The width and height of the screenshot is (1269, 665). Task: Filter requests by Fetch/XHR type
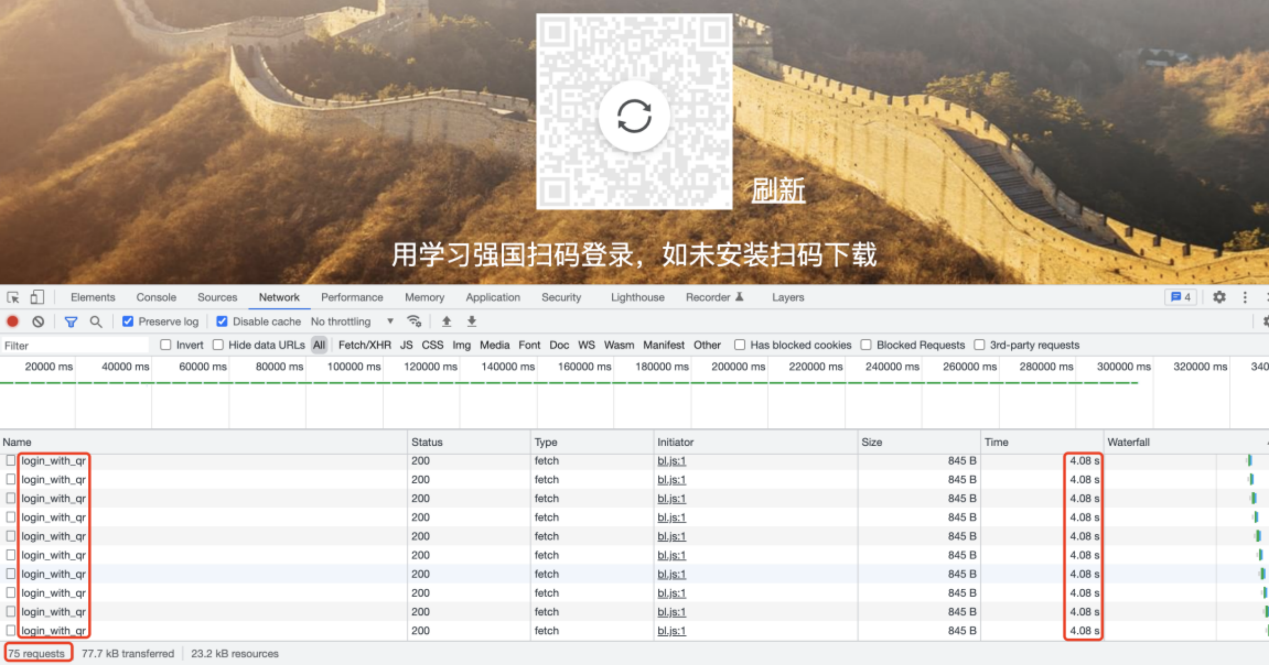tap(364, 345)
